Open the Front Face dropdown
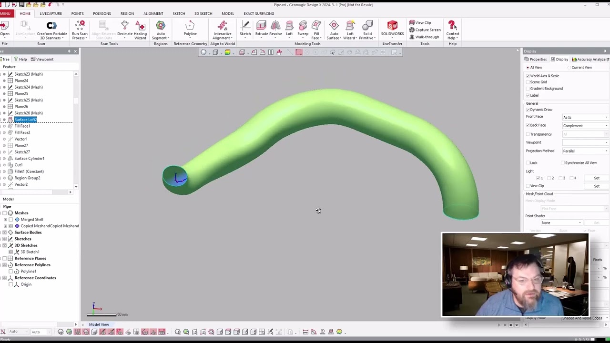This screenshot has height=343, width=610. tap(585, 117)
